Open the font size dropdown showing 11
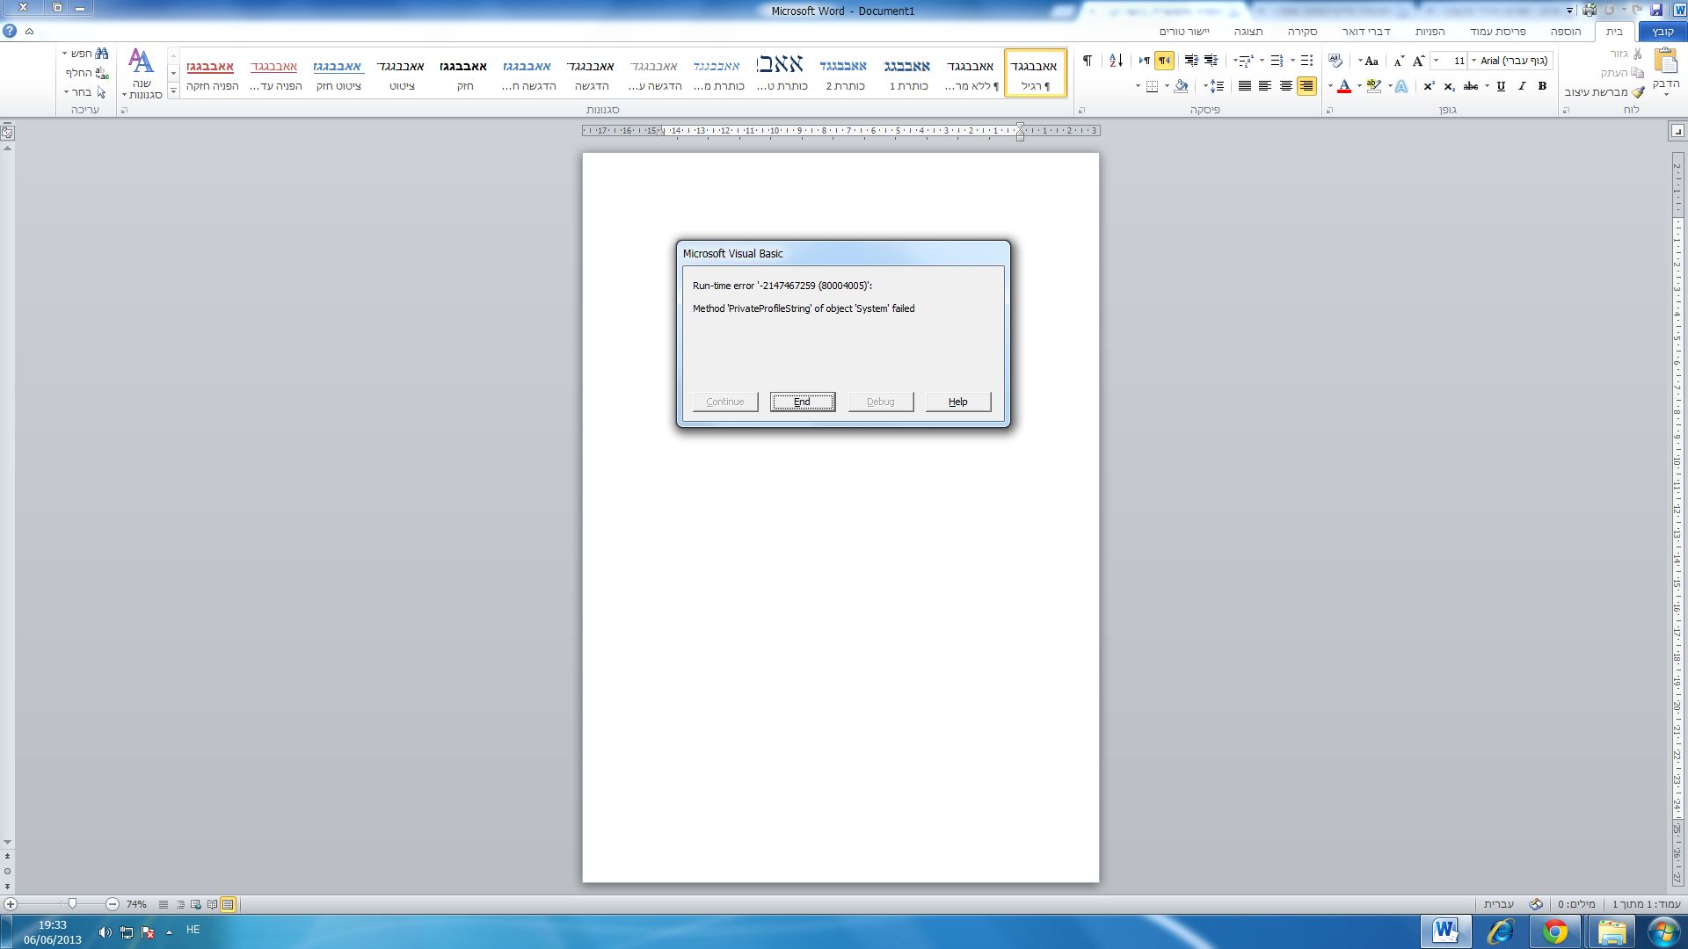This screenshot has height=949, width=1688. [x=1437, y=61]
